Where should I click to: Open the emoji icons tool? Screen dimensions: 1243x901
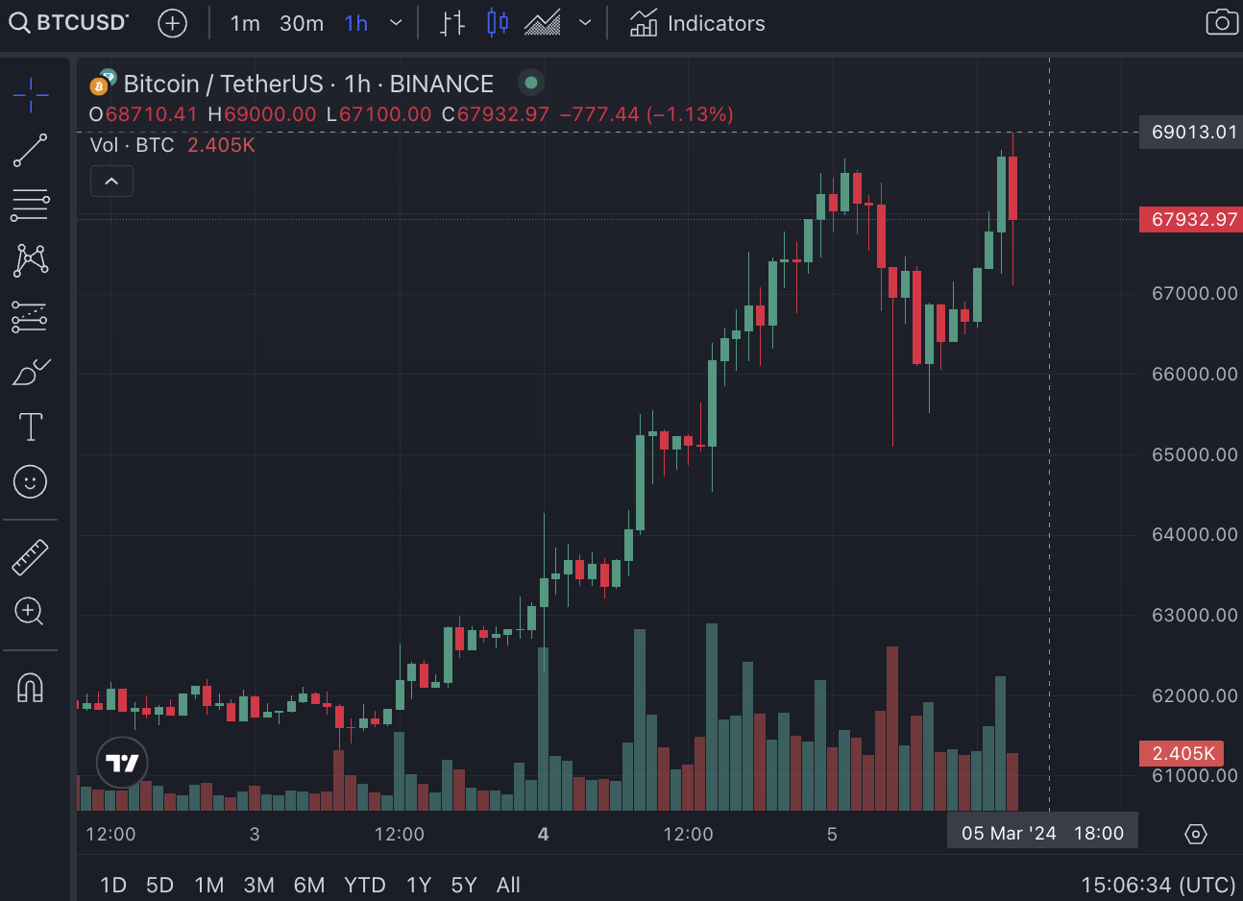31,481
